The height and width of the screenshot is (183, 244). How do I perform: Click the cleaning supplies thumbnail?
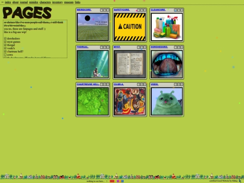point(167,27)
